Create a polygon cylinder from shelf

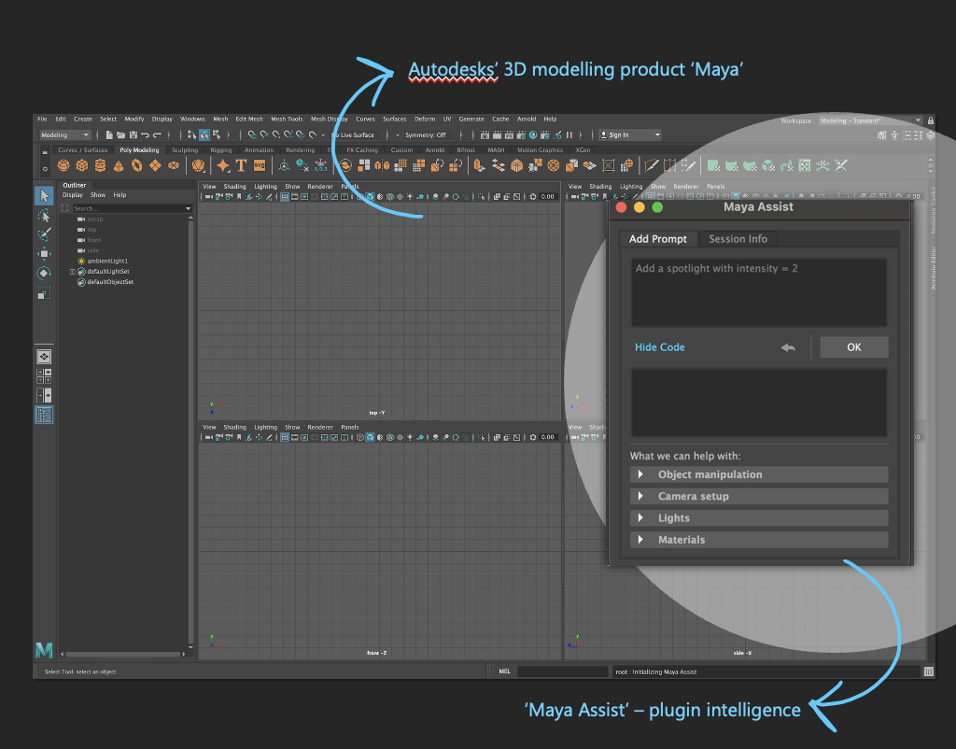101,165
